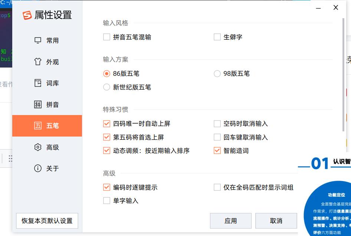The width and height of the screenshot is (351, 236).
Task: Select the 五笔 icon in the sidebar
Action: (x=37, y=126)
